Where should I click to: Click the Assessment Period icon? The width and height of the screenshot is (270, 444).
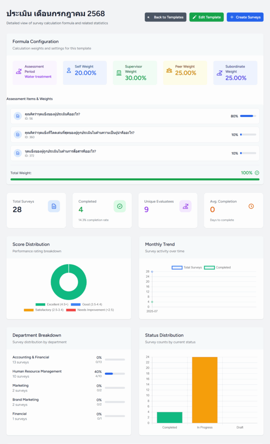(19, 72)
